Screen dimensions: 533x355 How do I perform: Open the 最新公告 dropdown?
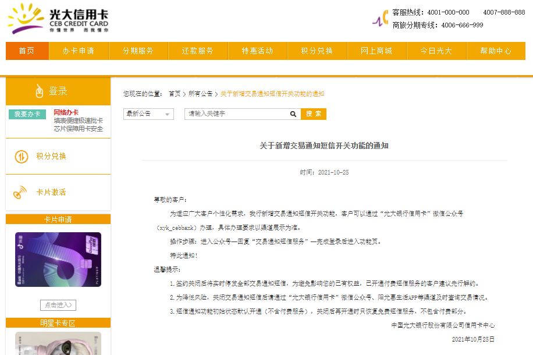click(148, 114)
